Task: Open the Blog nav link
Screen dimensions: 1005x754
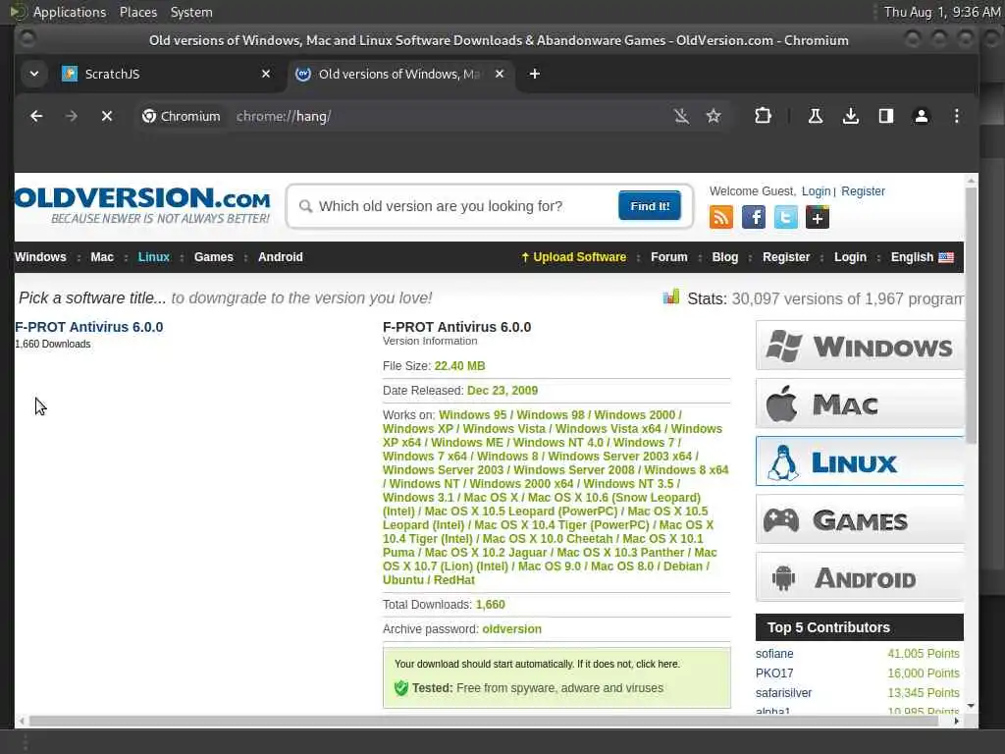Action: click(725, 257)
